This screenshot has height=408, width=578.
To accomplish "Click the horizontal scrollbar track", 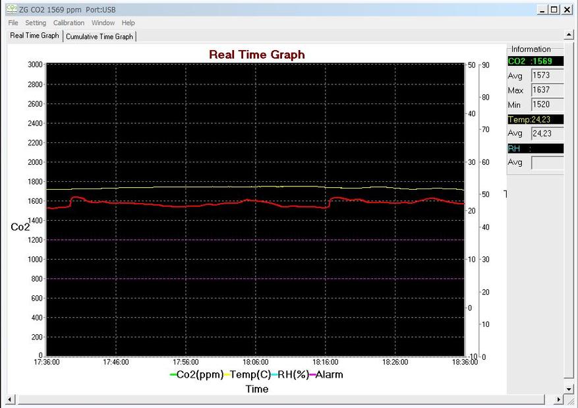I will coord(281,399).
